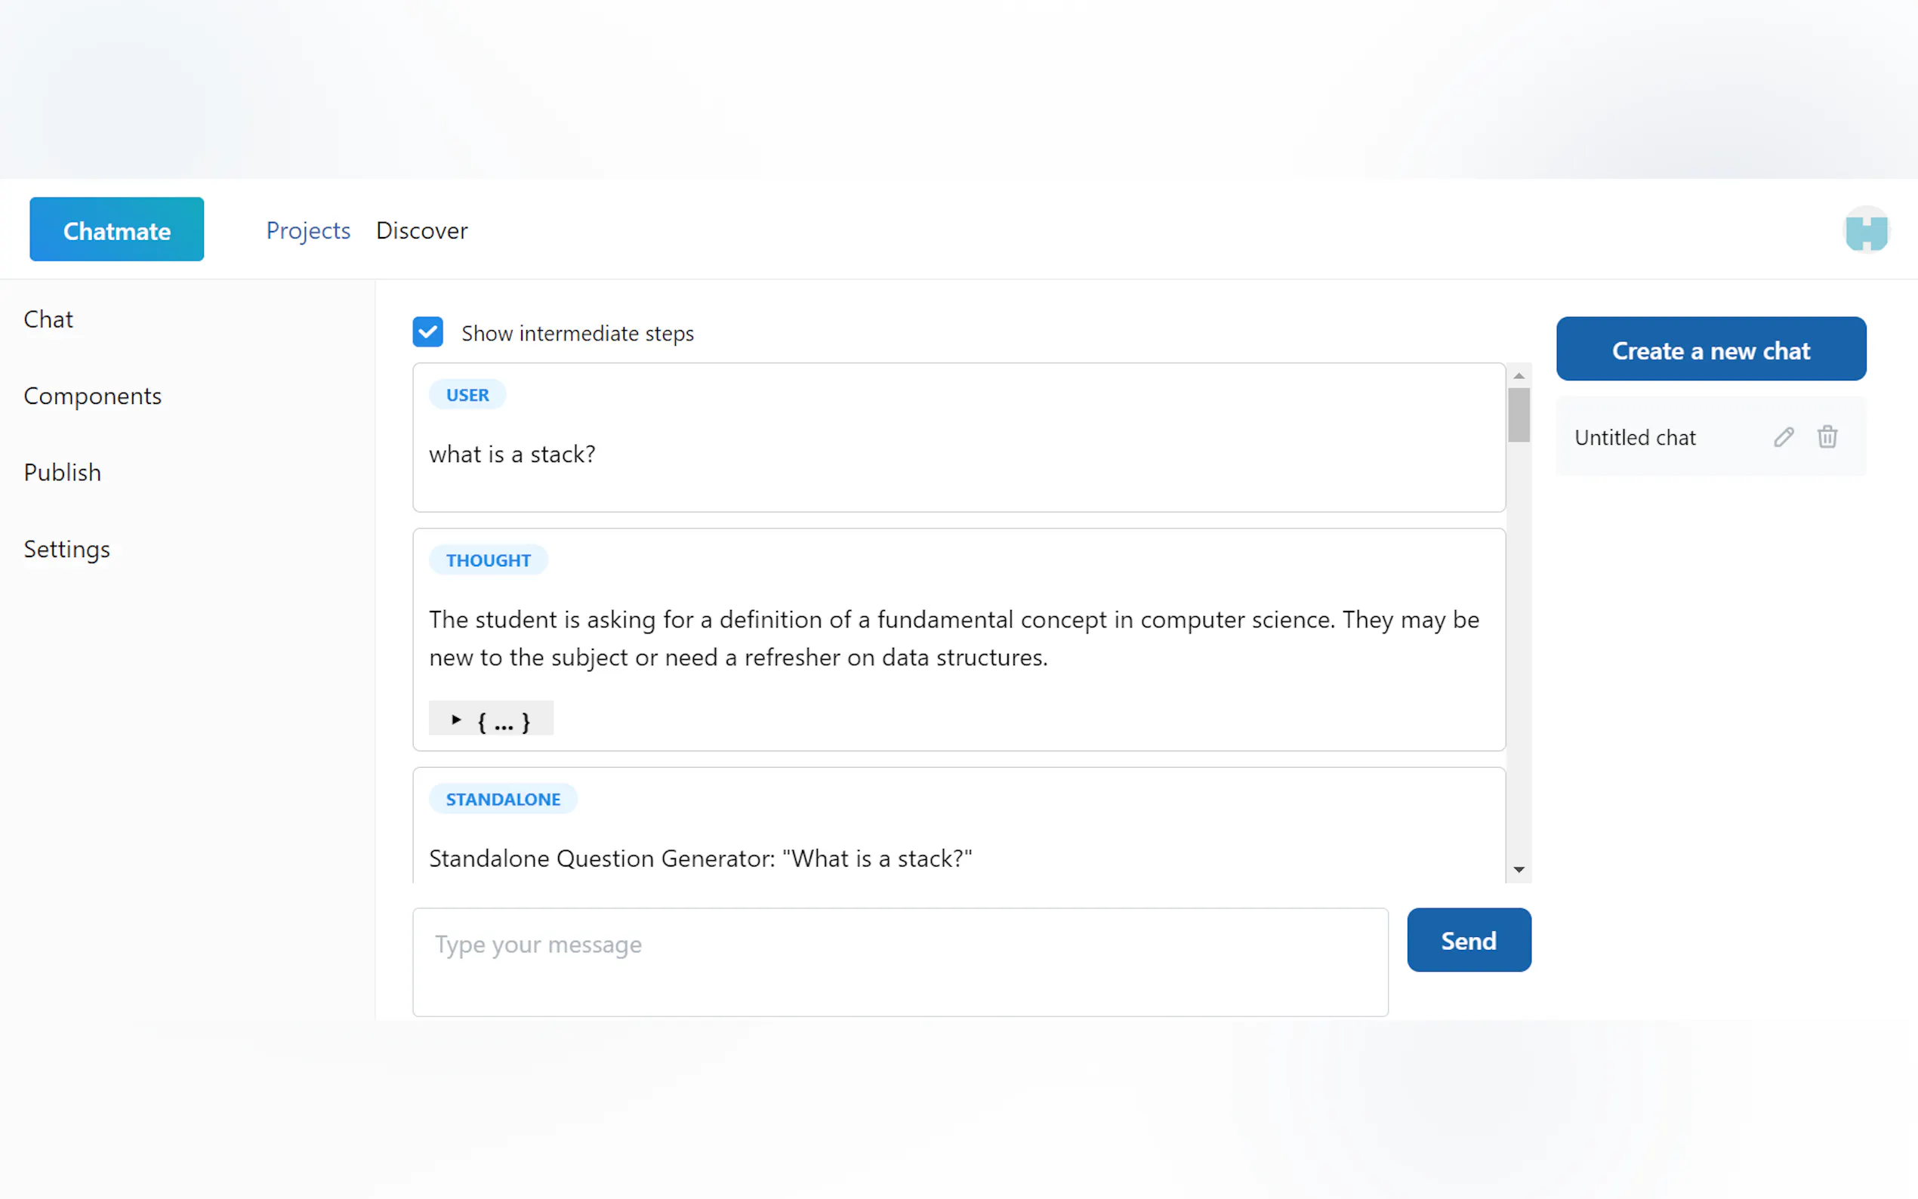Click the Chatmate logo

[x=116, y=230]
